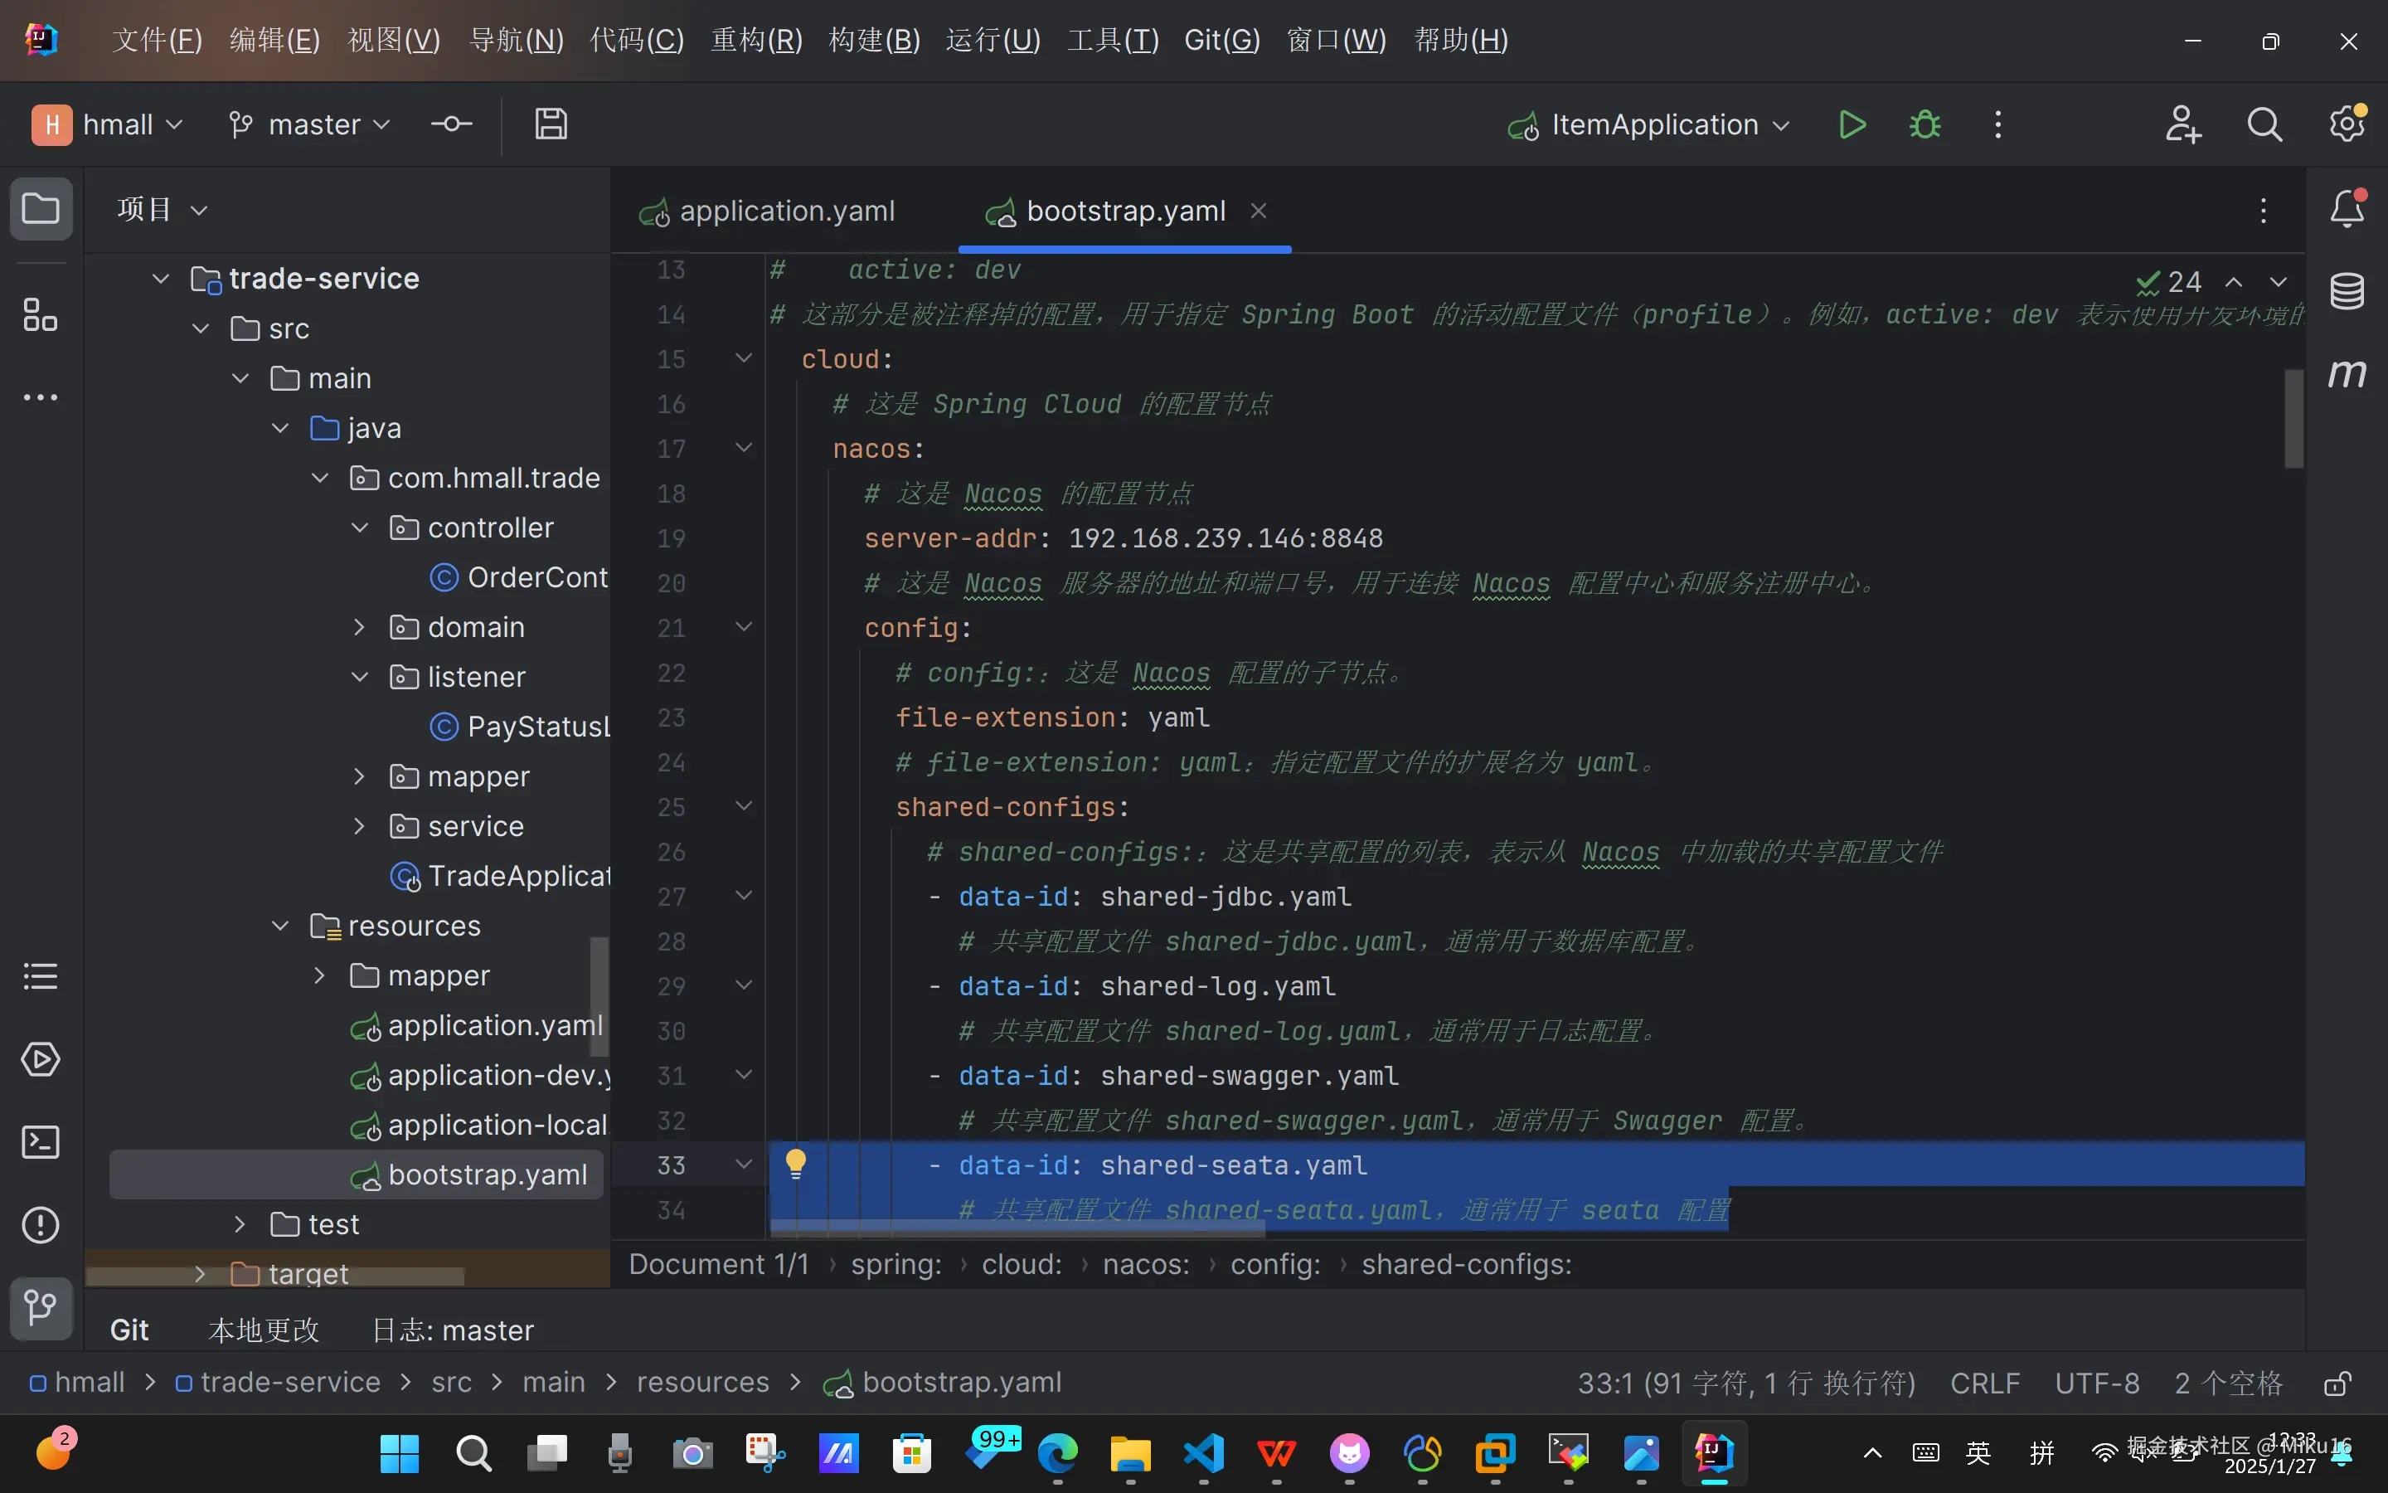
Task: Fold the nacos block at line 17
Action: (x=744, y=448)
